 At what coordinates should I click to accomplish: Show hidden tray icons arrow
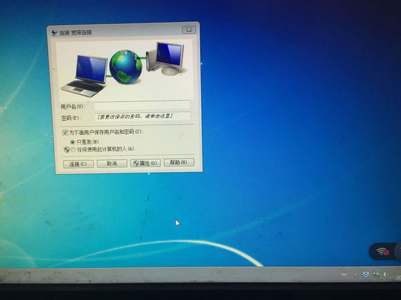click(x=356, y=275)
